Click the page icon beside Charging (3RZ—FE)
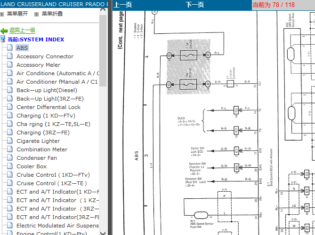This screenshot has width=315, height=235. [x=9, y=132]
